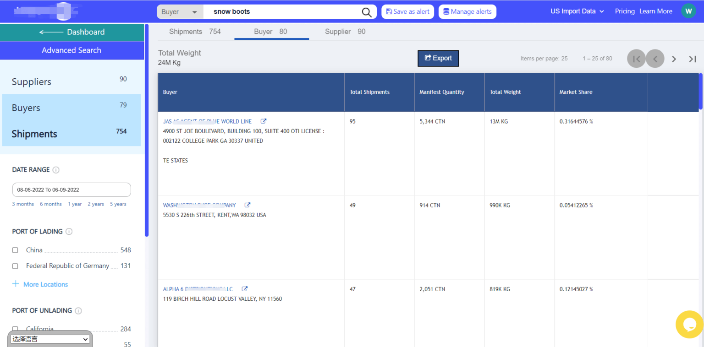Open the W user avatar menu
Viewport: 704px width, 347px height.
click(x=688, y=11)
